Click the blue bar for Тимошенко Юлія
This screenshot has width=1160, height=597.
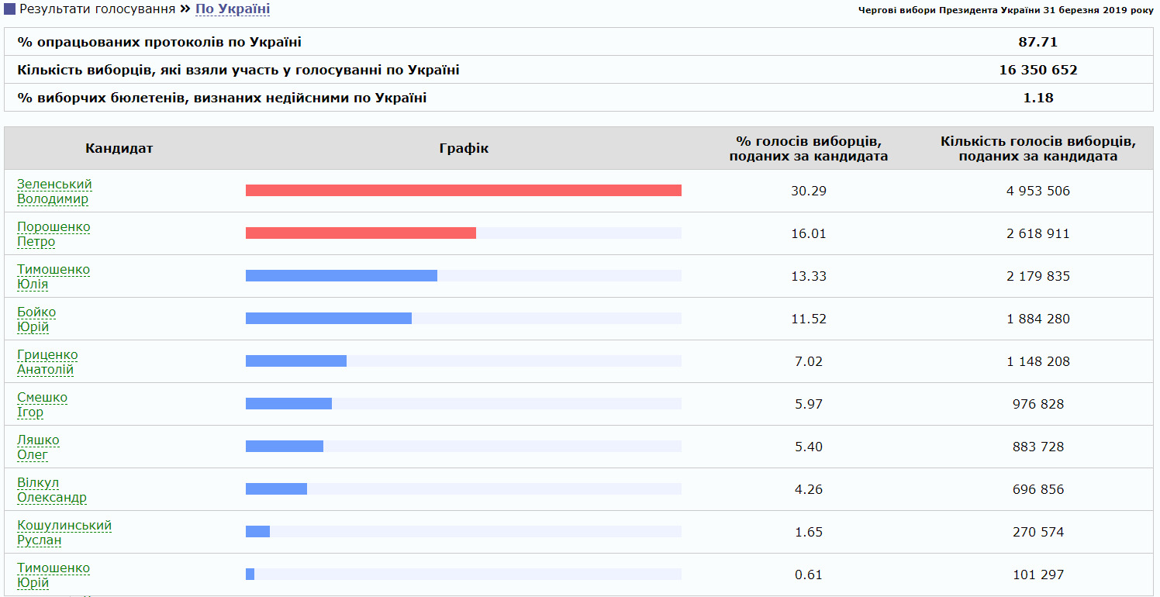(x=341, y=276)
